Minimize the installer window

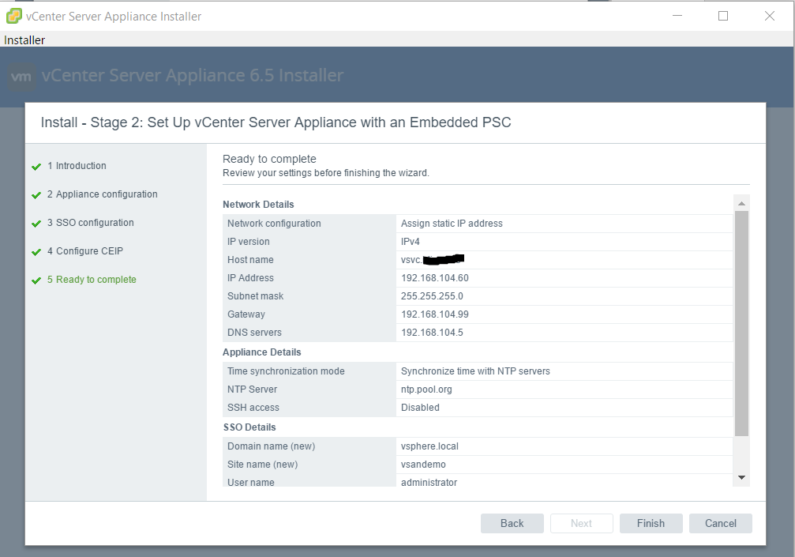click(677, 16)
